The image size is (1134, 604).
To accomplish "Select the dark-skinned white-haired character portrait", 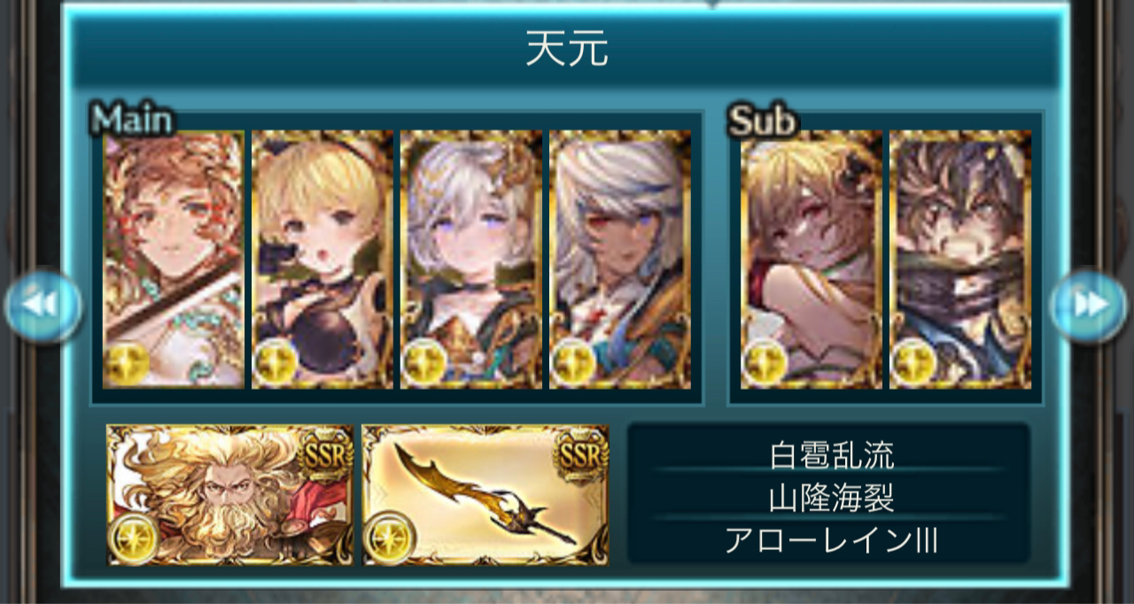I will 620,259.
